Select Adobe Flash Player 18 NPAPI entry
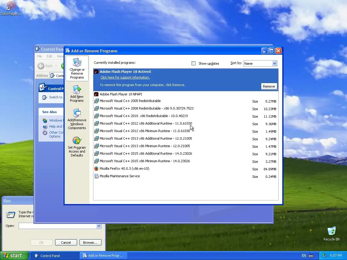 [186, 94]
